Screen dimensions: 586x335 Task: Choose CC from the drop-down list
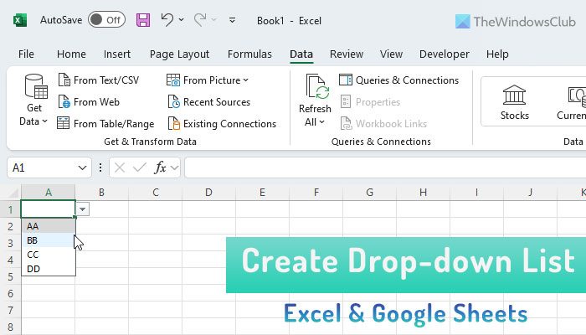coord(49,255)
